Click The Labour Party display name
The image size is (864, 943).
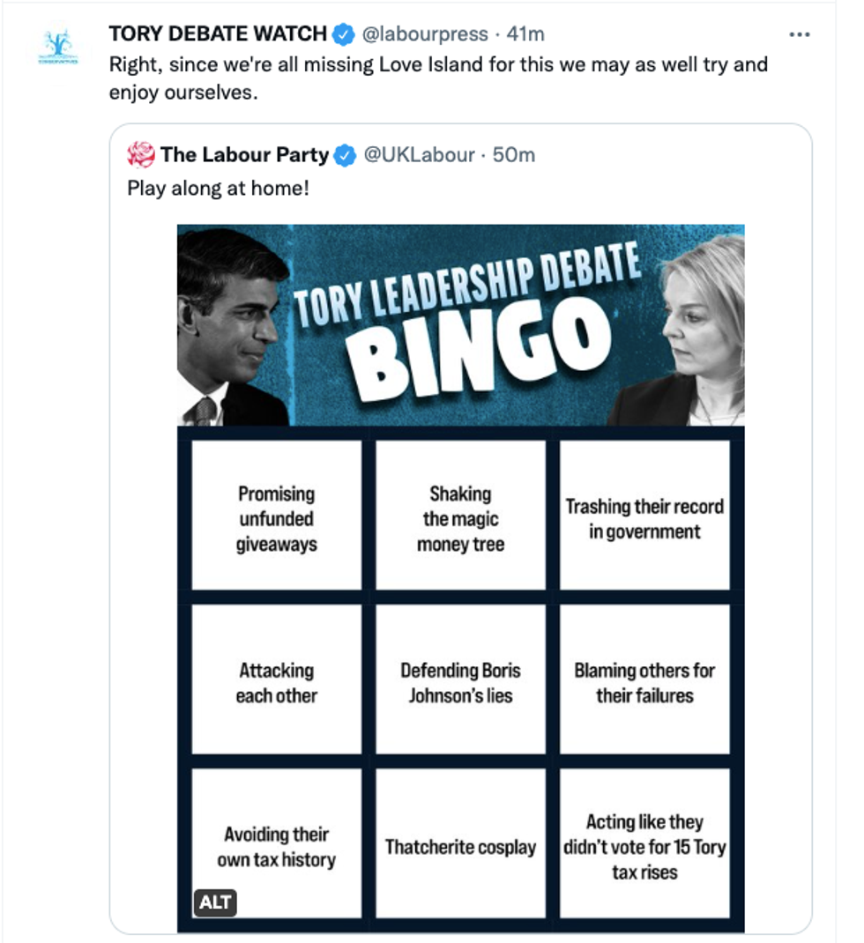pos(244,155)
